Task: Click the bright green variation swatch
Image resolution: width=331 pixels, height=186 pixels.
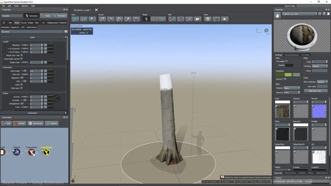Action: [288, 74]
